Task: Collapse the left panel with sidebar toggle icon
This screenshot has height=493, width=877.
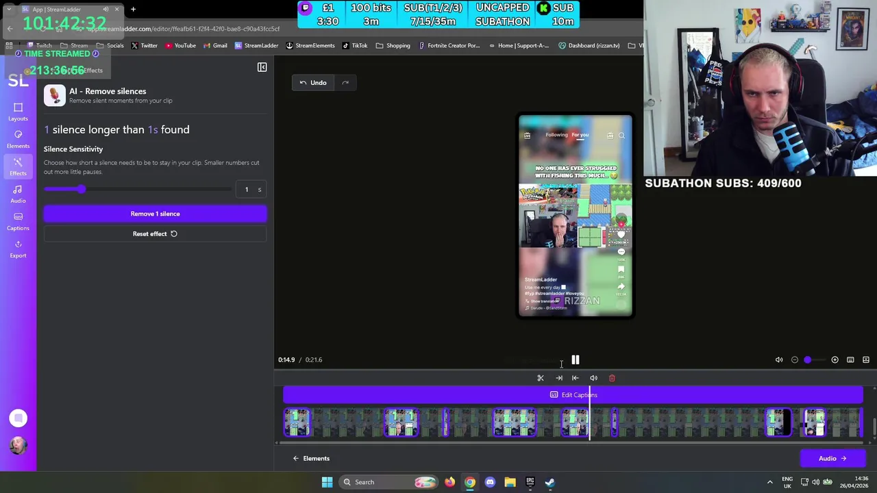Action: pyautogui.click(x=262, y=67)
